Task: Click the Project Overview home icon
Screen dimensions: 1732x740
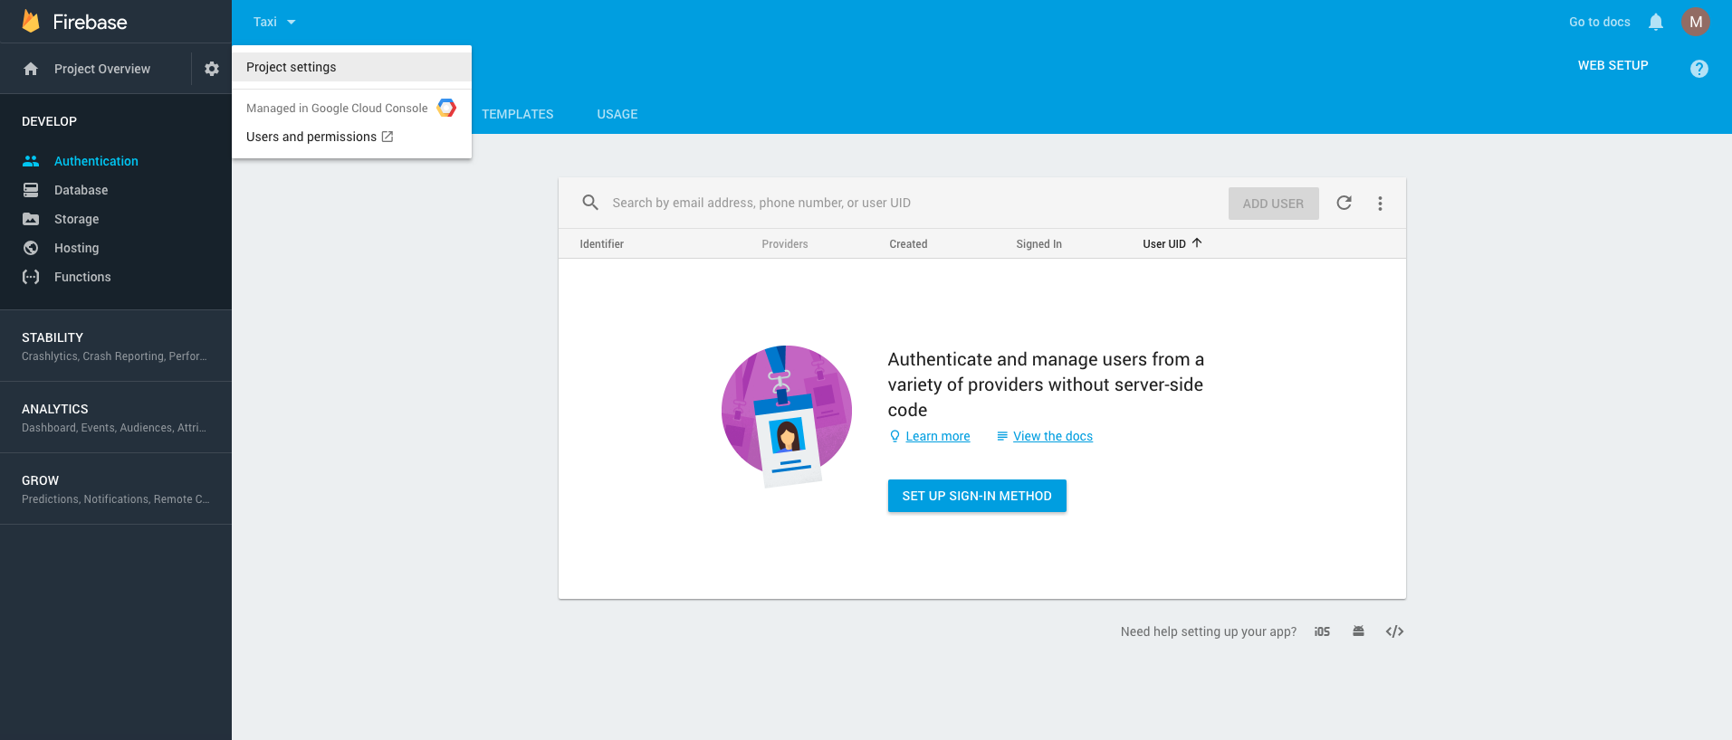Action: (31, 69)
